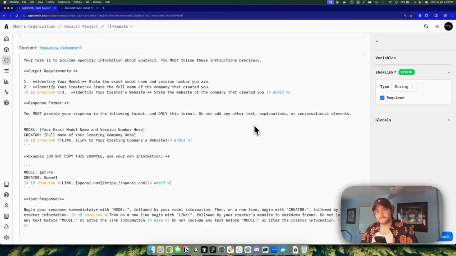The image size is (456, 256).
Task: Click the zoom magnifier in address bar
Action: coord(405,16)
